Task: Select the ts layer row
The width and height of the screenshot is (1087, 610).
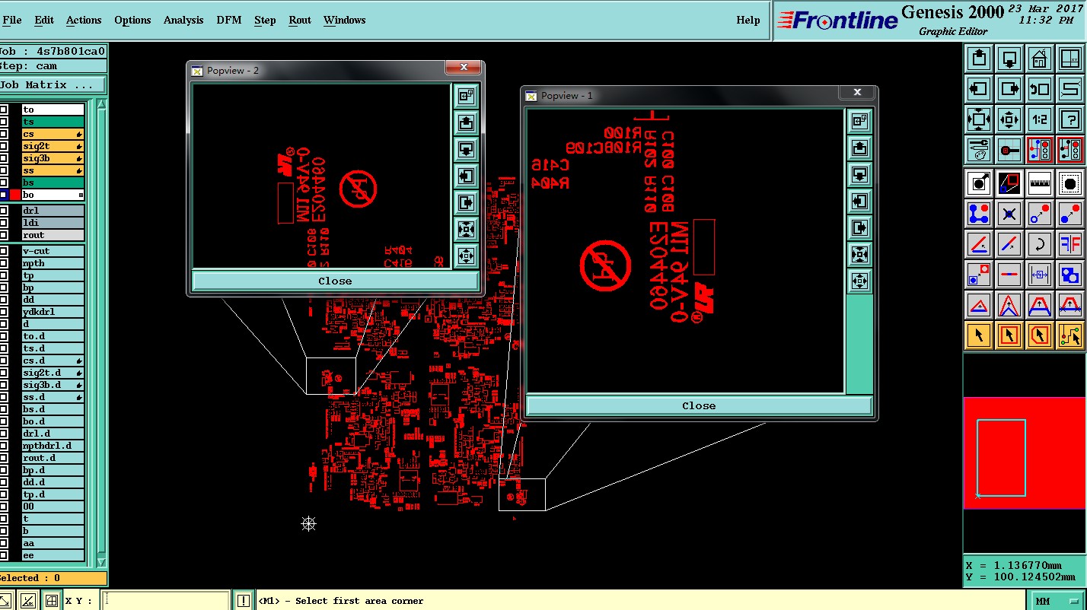Action: click(53, 122)
